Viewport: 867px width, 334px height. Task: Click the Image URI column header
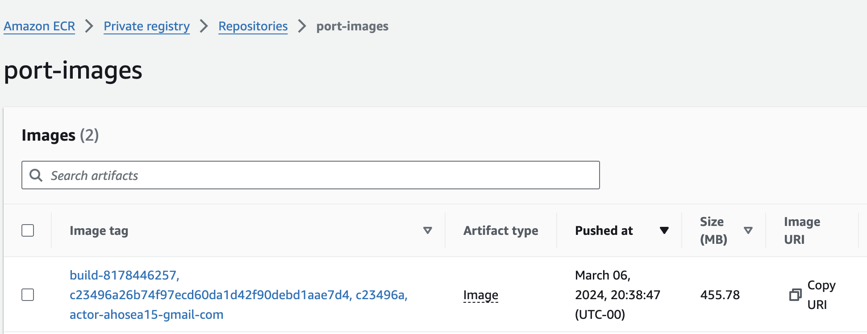802,230
